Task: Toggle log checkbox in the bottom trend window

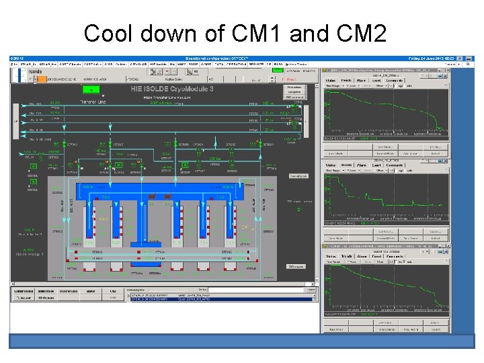Action: [x=397, y=261]
